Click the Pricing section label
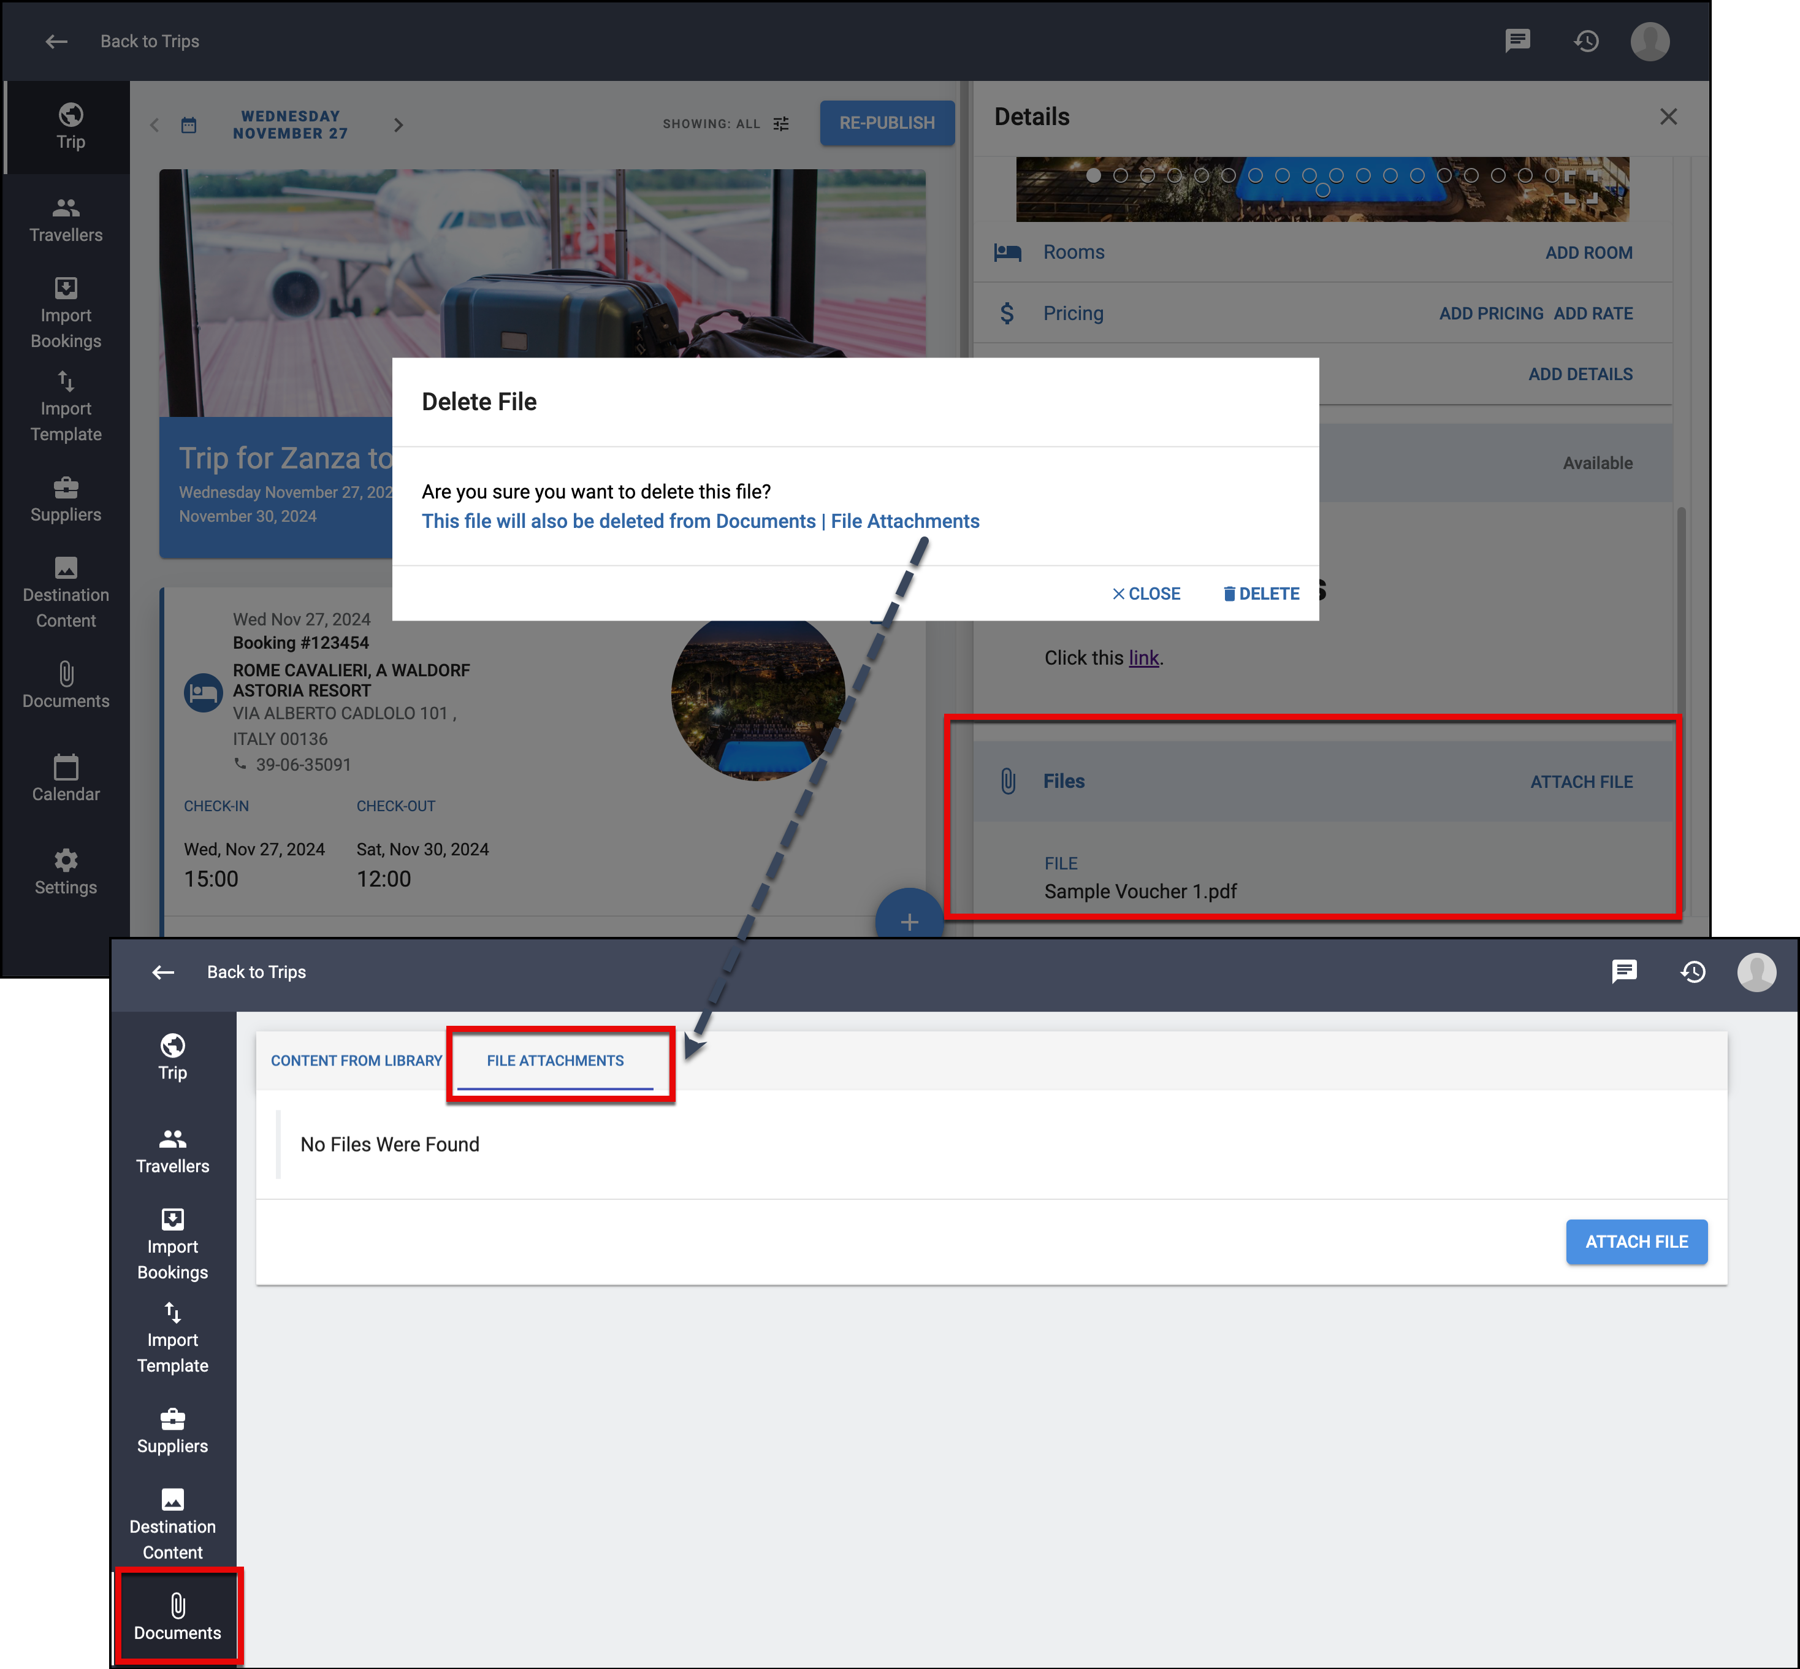Viewport: 1800px width, 1669px height. tap(1073, 313)
